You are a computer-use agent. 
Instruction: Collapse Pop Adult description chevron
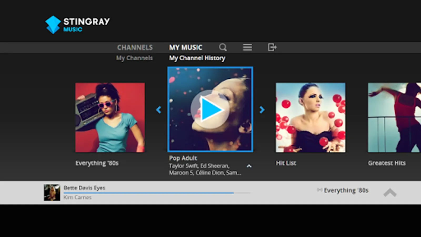point(249,166)
